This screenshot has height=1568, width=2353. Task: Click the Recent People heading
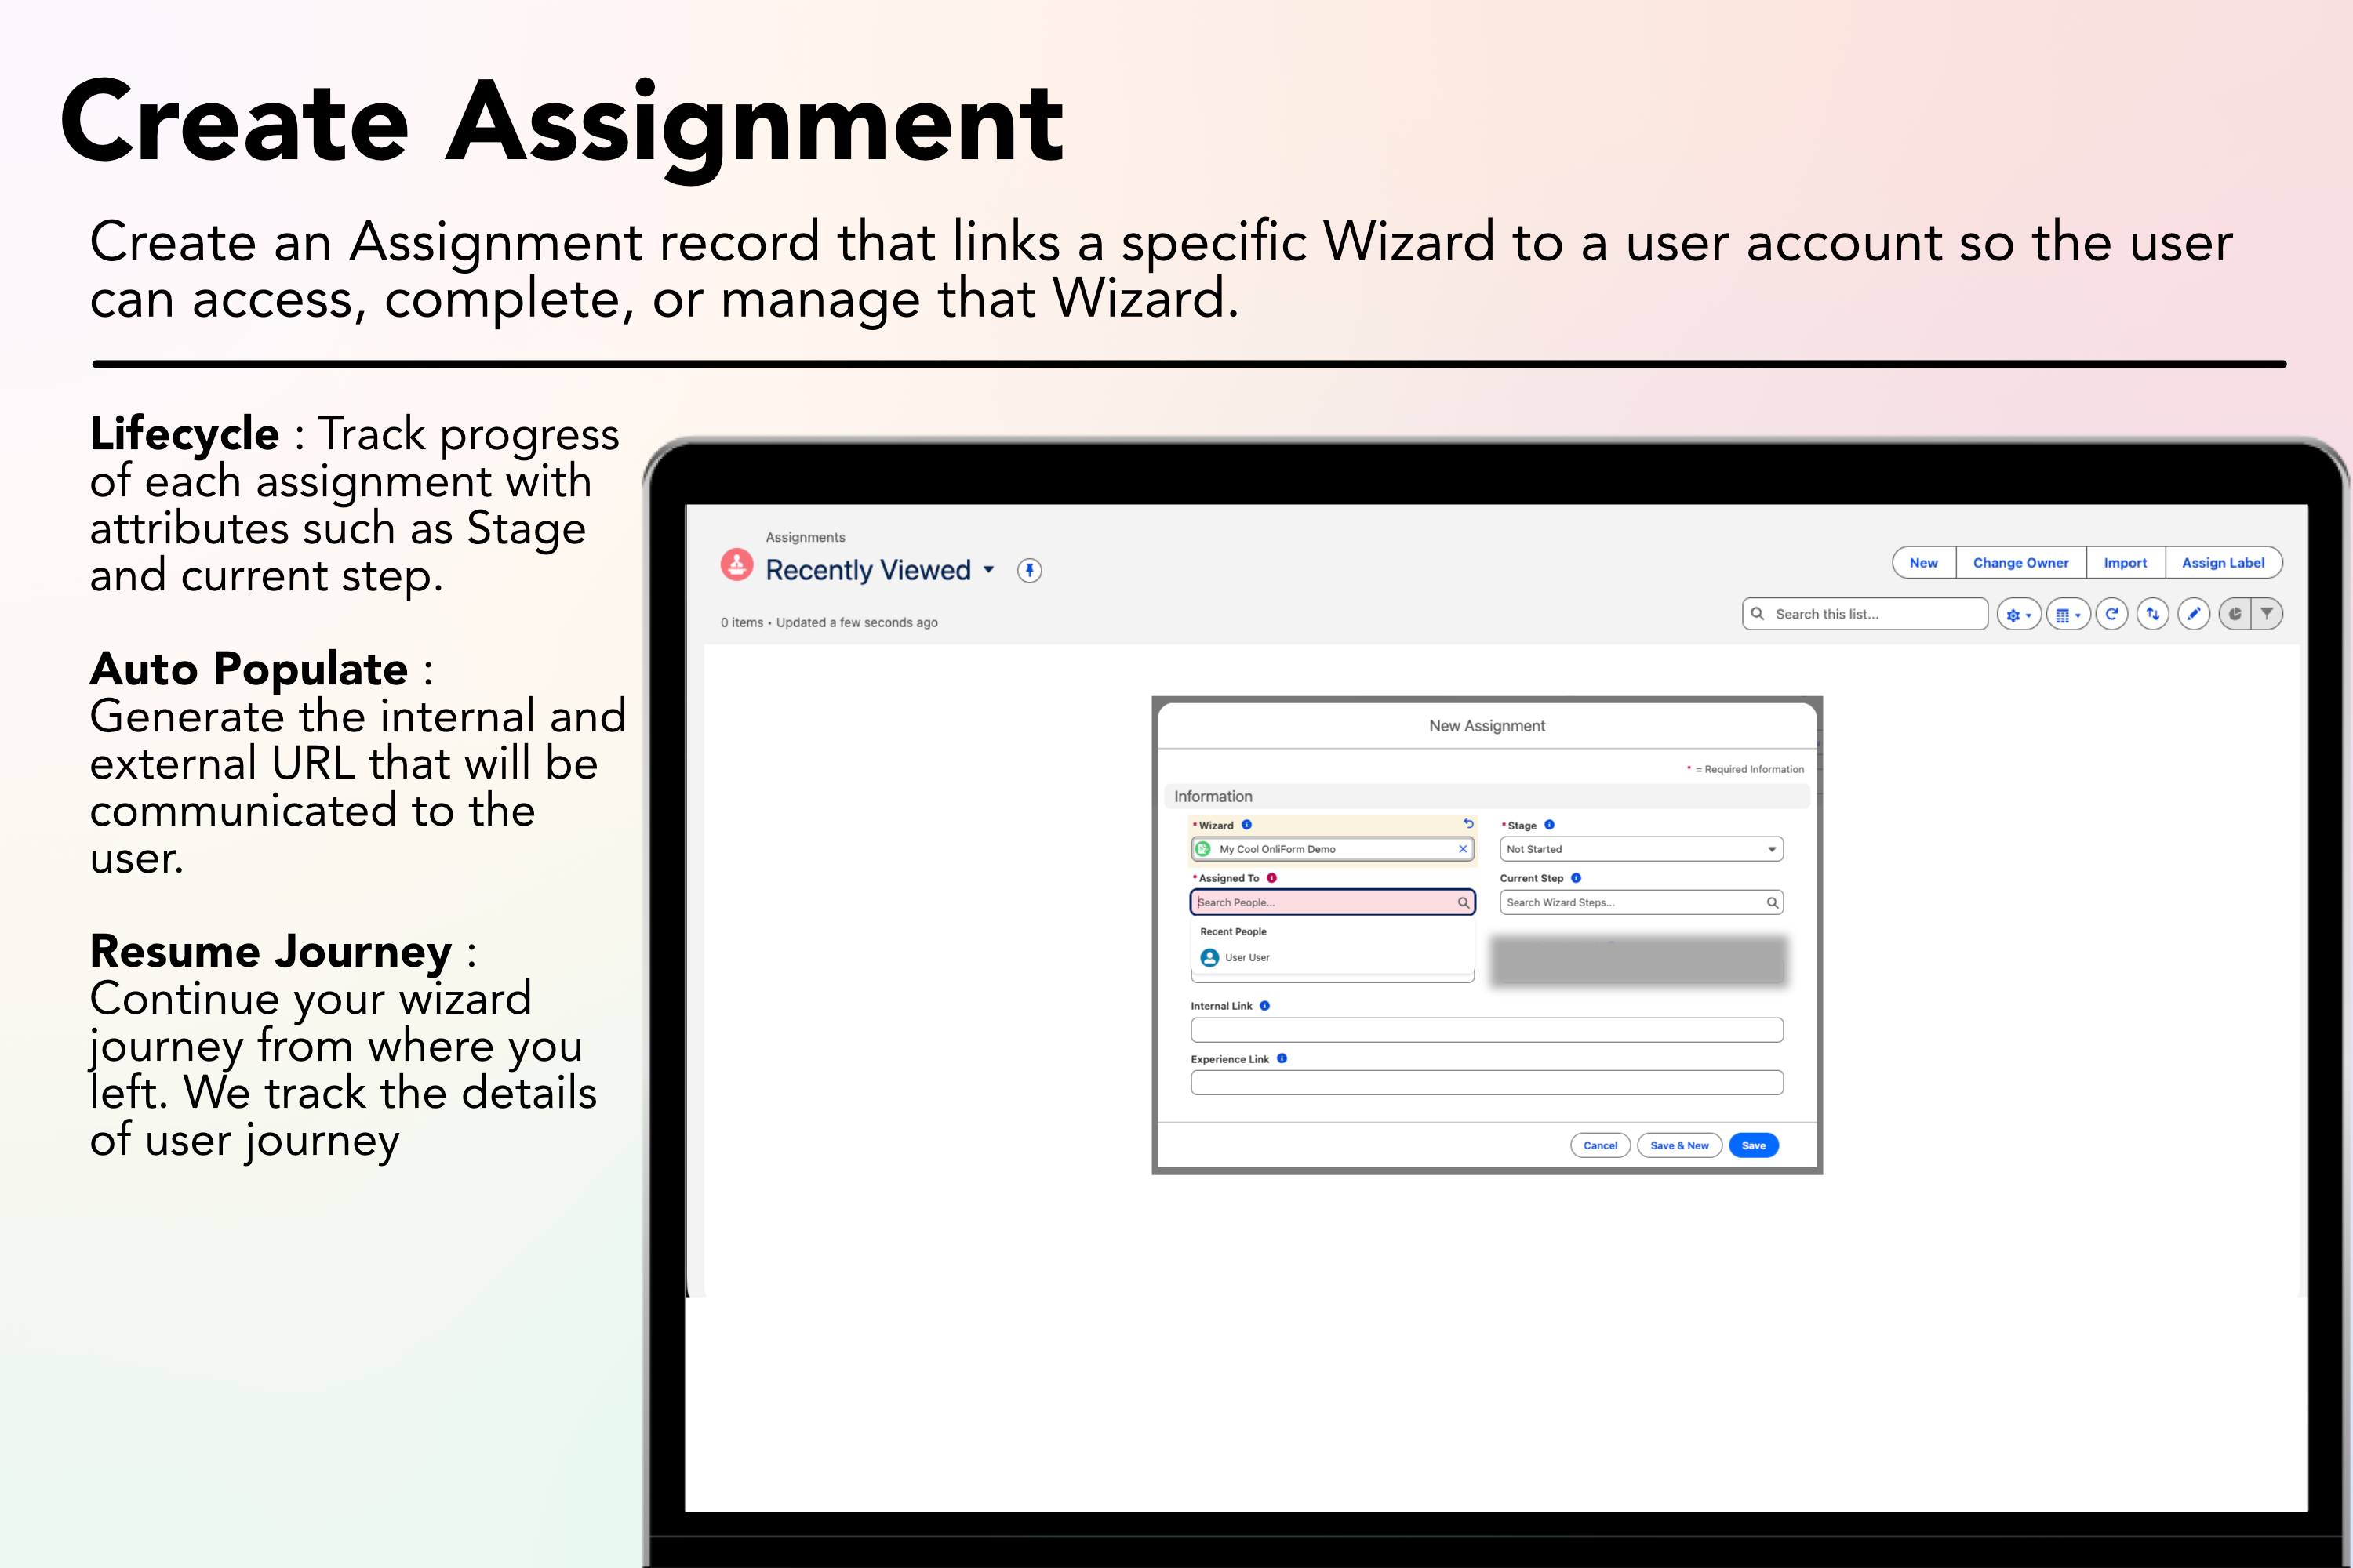tap(1232, 932)
